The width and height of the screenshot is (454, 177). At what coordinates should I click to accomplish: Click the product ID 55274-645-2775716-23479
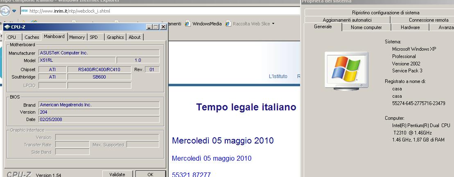click(419, 103)
